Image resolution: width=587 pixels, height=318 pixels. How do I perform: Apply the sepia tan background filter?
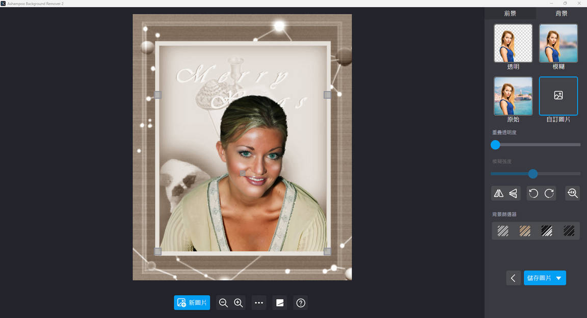coord(525,231)
